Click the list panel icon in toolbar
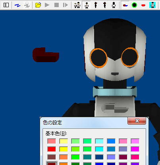This screenshot has width=160, height=165. click(x=6, y=5)
